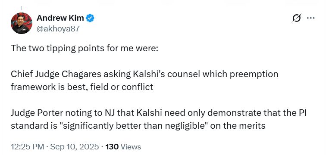The image size is (326, 155).
Task: Click the Judge Porter paragraph
Action: pos(159,119)
